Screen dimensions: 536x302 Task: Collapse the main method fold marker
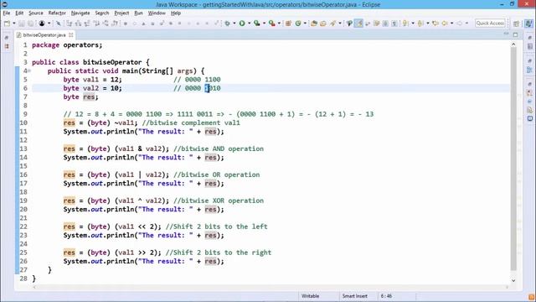[29, 70]
